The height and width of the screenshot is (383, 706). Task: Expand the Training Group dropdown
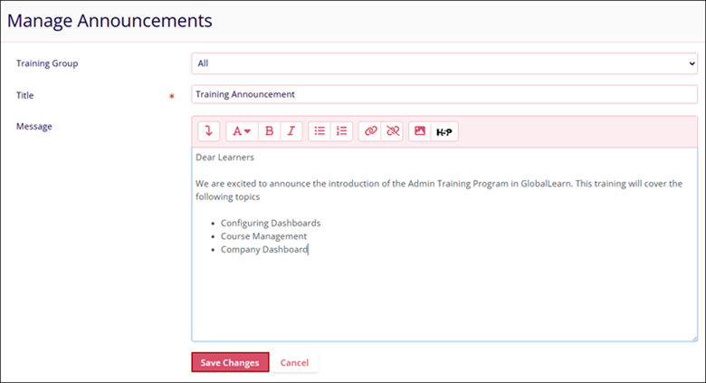coord(444,63)
